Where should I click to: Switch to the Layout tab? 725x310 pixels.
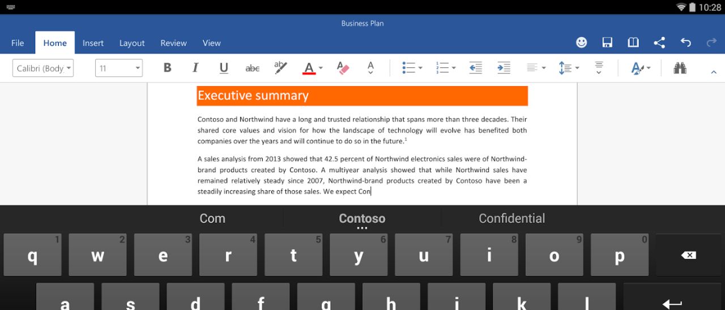pos(132,43)
